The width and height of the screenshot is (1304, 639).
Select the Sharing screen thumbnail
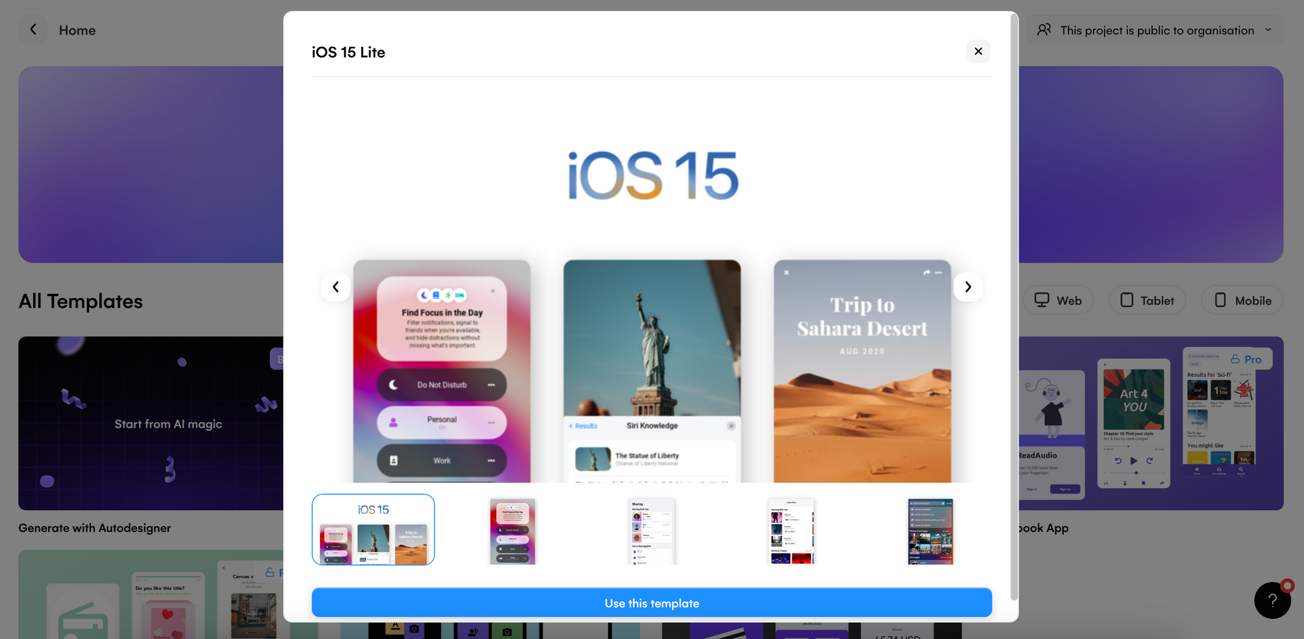[652, 529]
